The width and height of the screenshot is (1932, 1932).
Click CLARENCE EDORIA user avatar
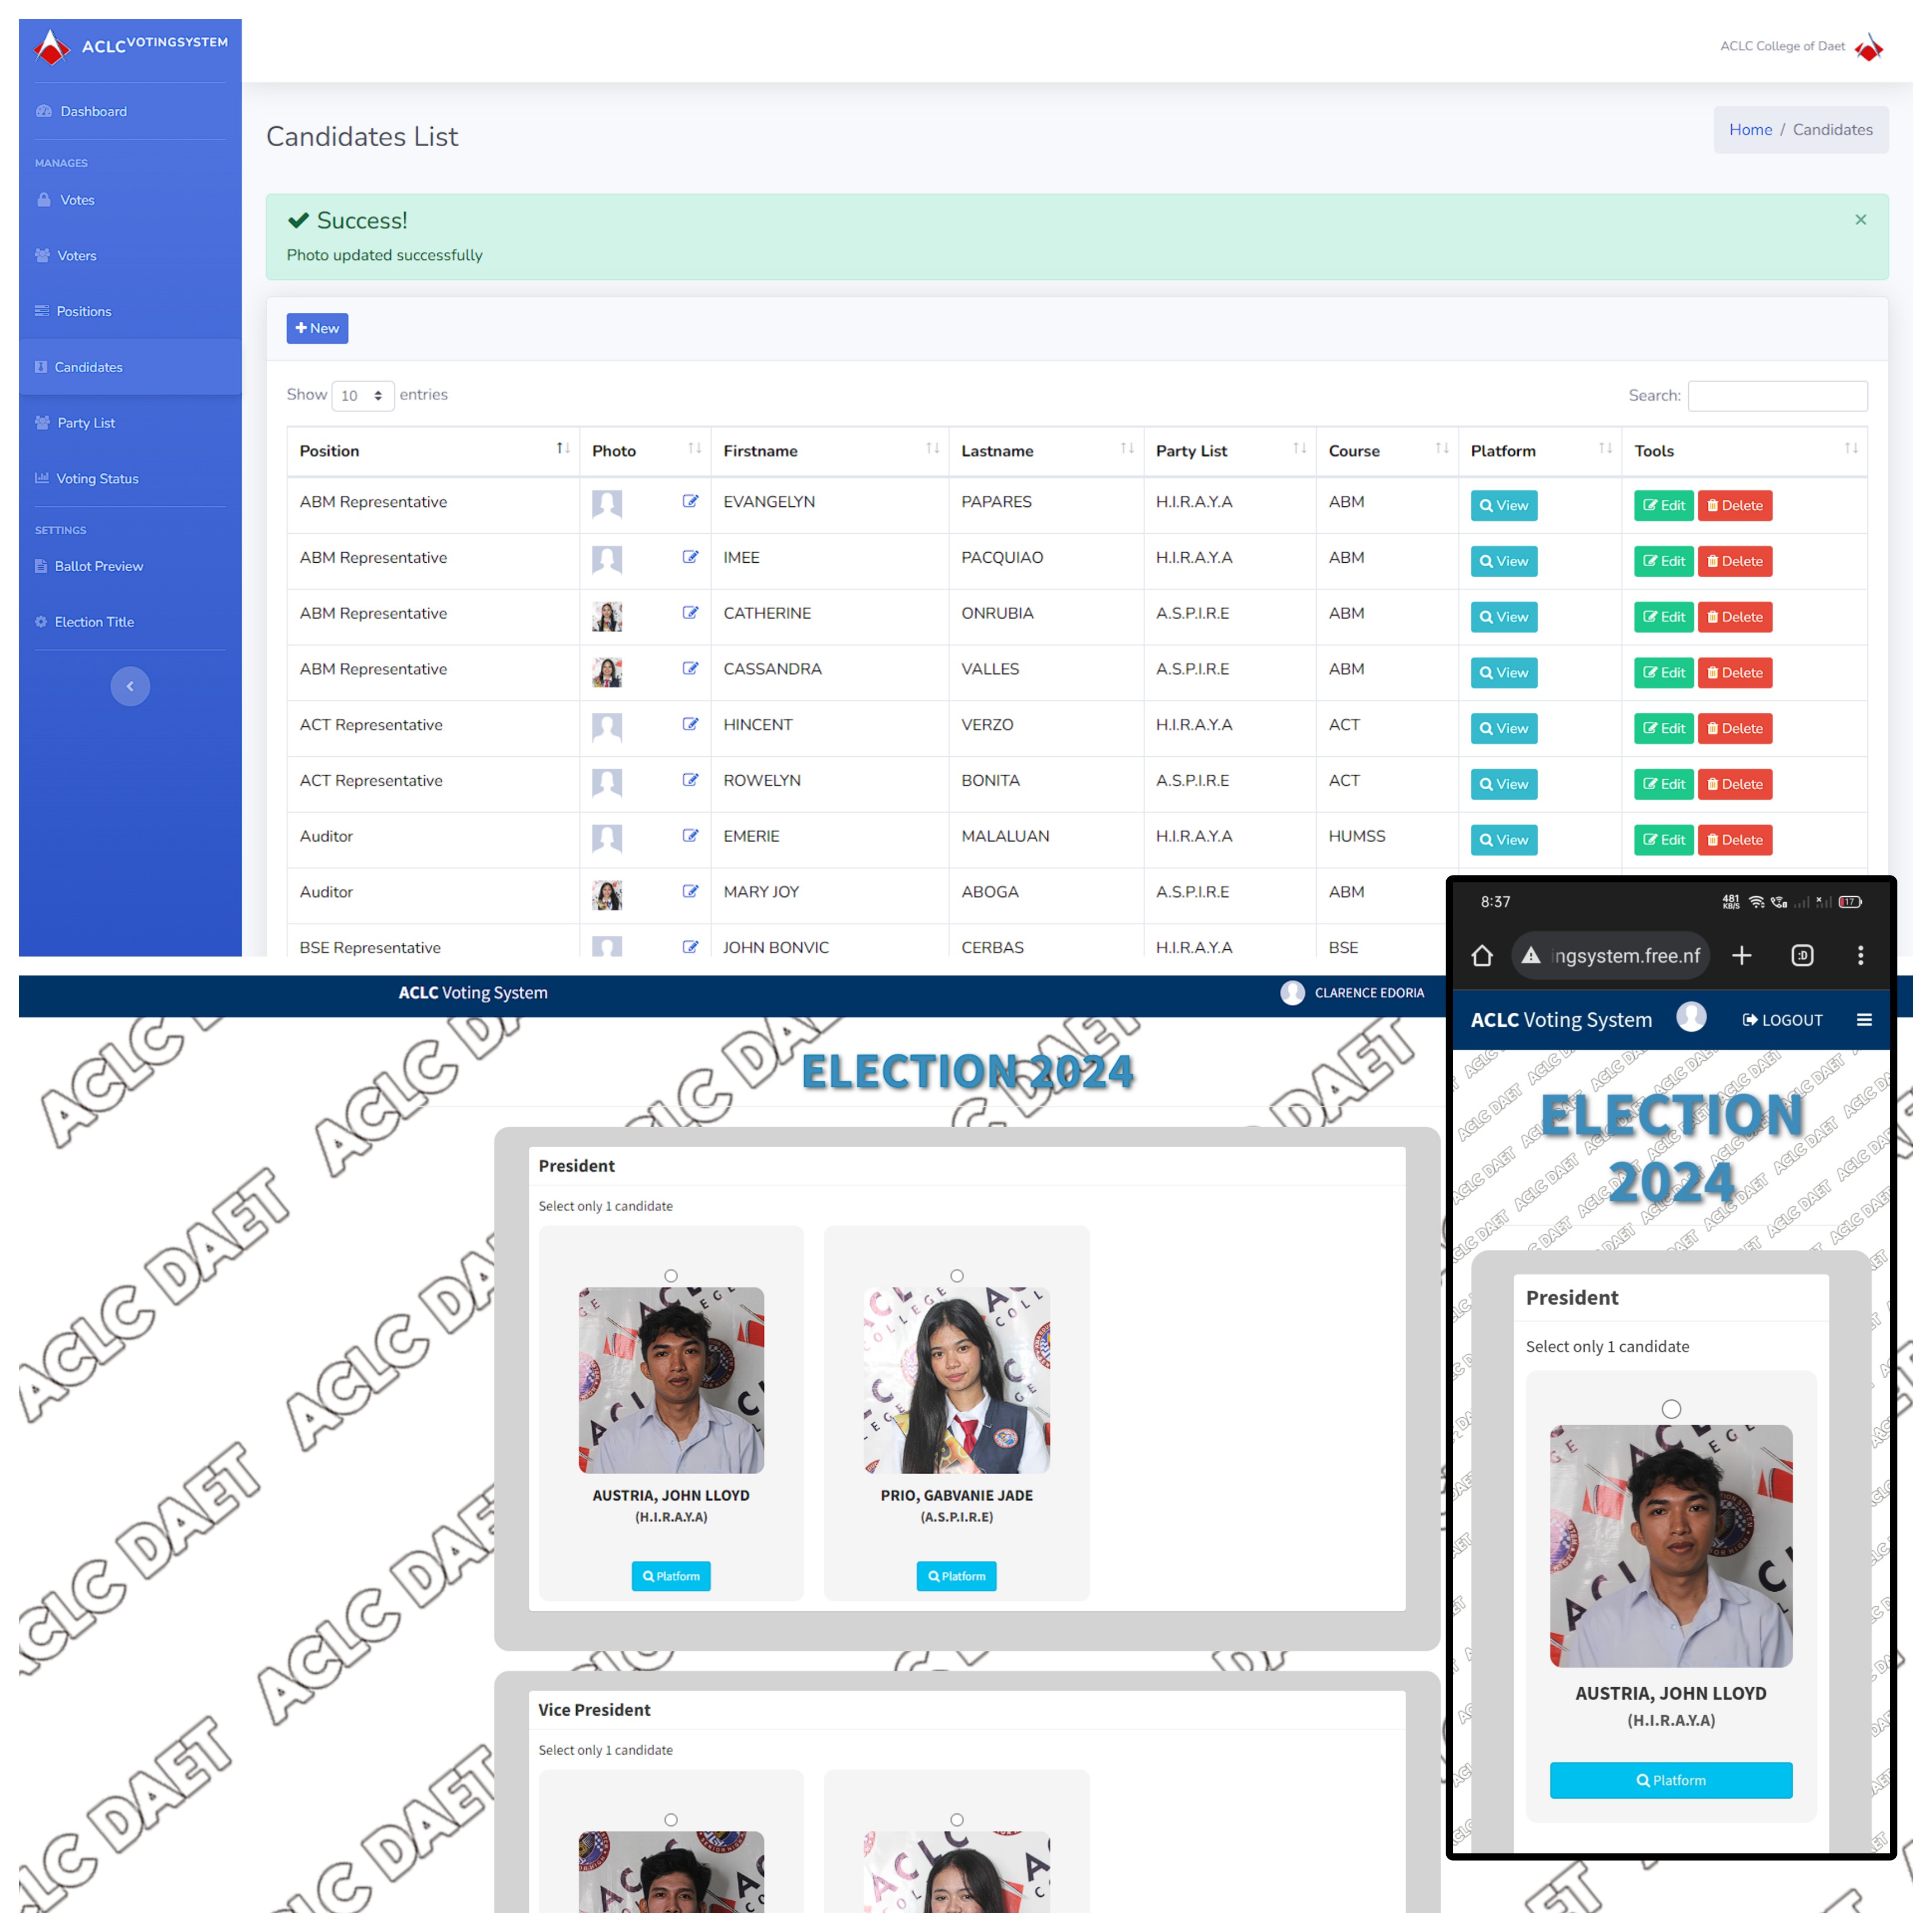click(1292, 992)
